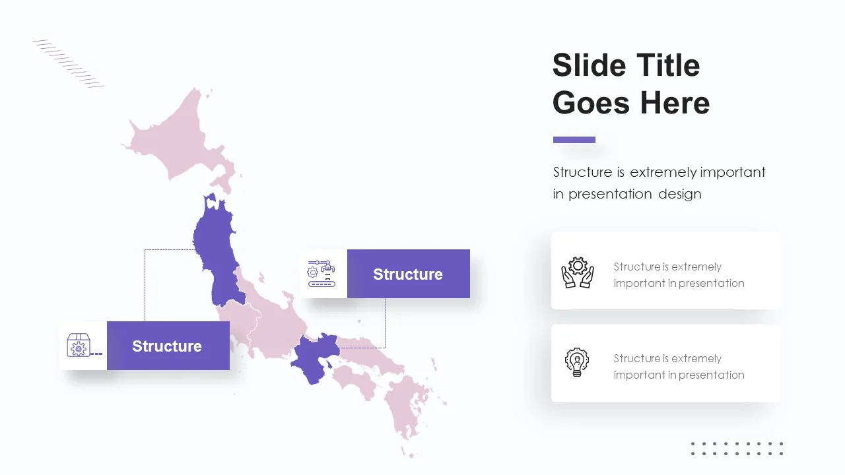Click the purple accent bar under the title
Viewport: 845px width, 475px height.
574,140
